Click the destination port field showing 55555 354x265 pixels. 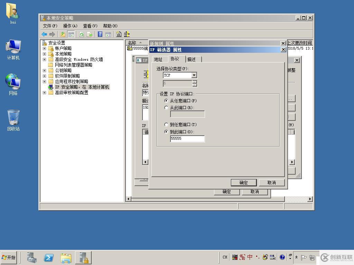click(x=187, y=138)
